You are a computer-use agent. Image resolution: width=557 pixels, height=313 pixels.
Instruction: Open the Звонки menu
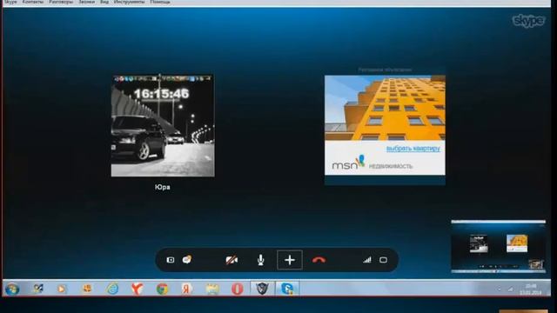click(87, 2)
